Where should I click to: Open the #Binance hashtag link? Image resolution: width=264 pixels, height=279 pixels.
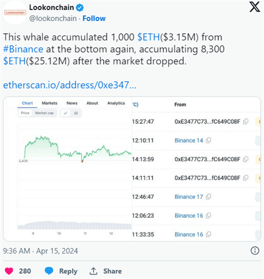(23, 49)
